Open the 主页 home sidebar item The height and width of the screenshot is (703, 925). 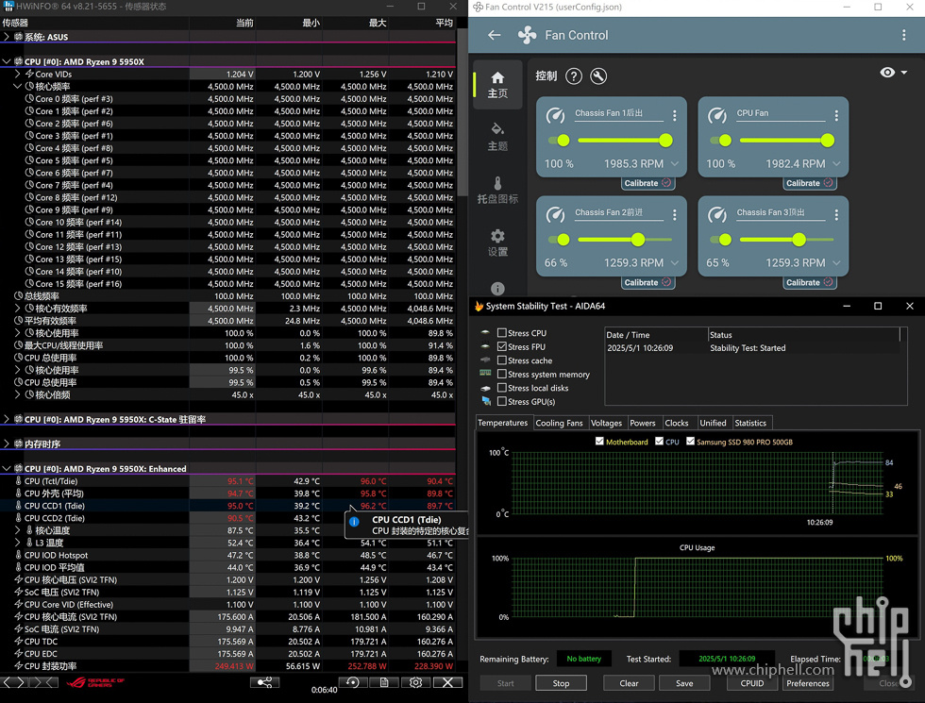tap(497, 85)
